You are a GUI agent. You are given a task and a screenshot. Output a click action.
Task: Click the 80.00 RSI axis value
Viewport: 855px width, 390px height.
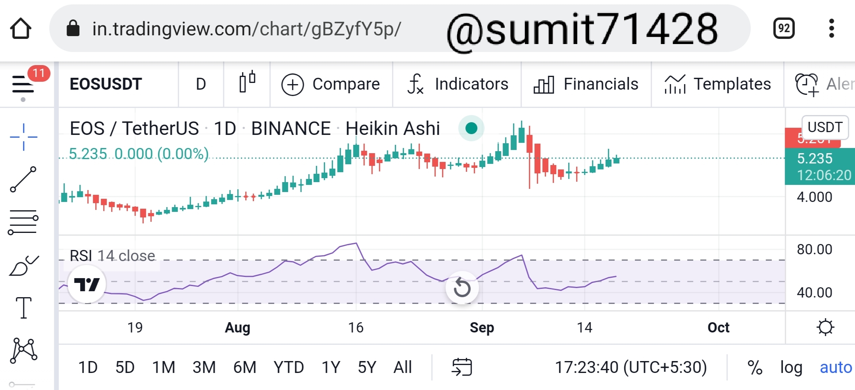(x=815, y=249)
